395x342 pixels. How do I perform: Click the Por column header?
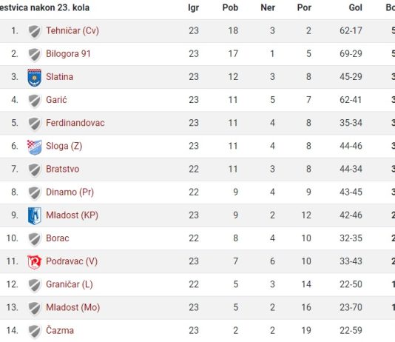(304, 7)
